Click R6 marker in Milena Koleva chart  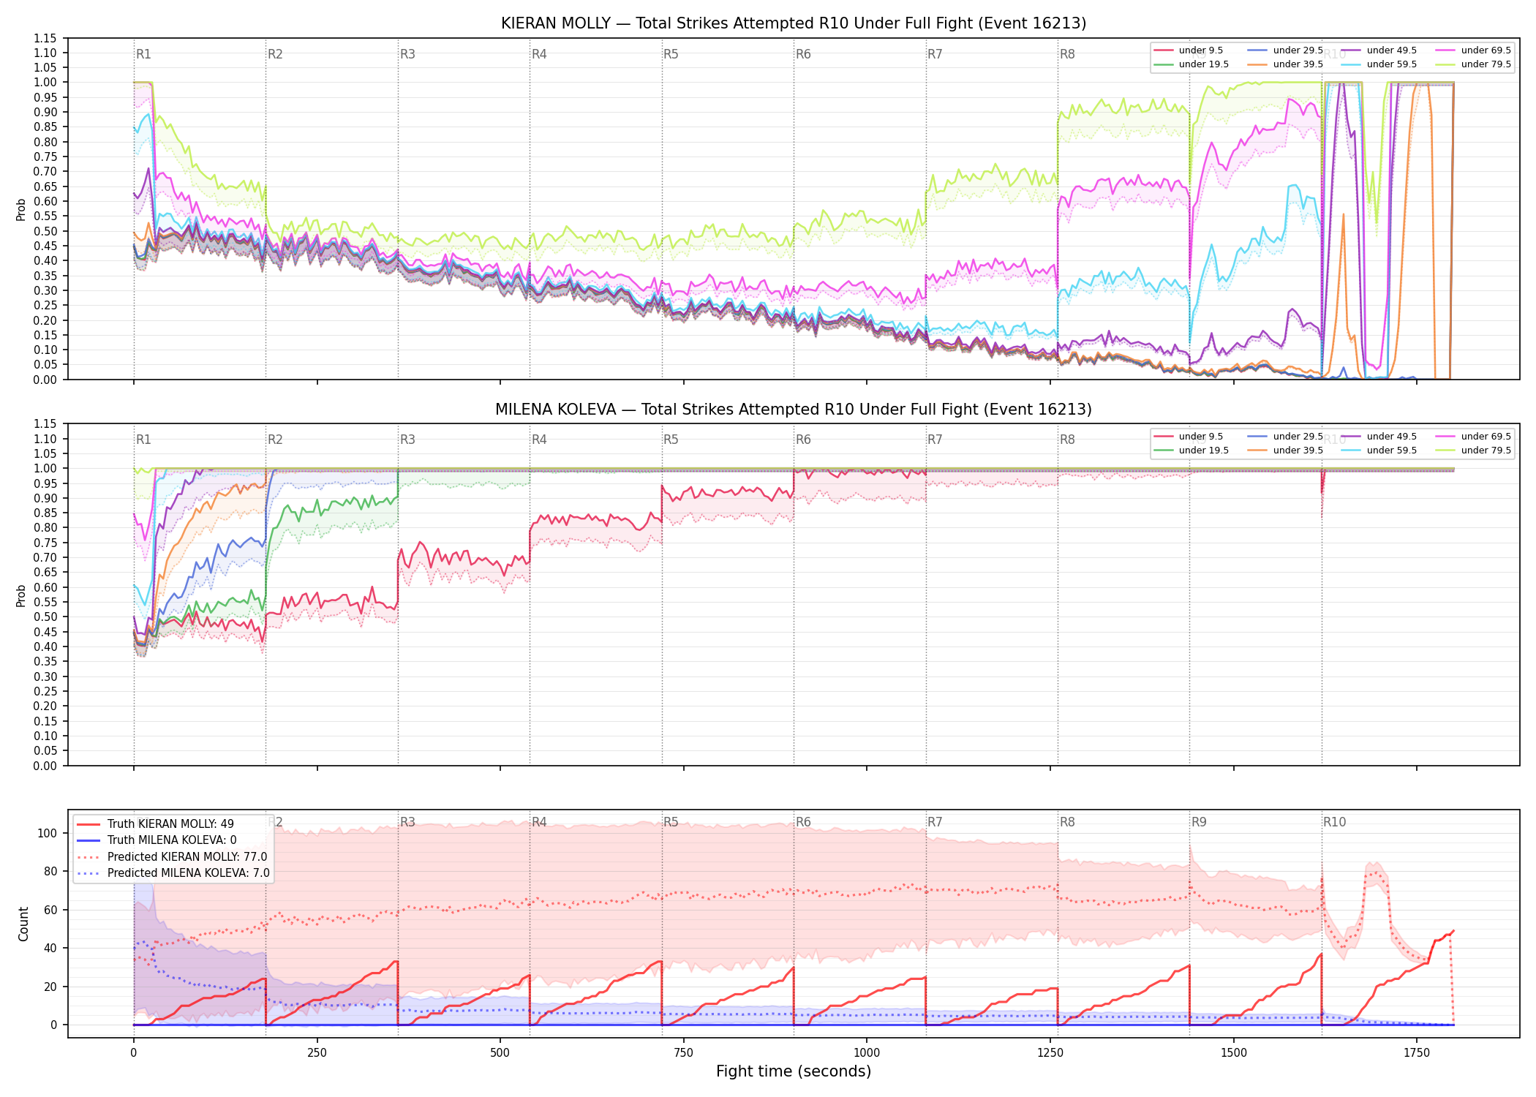coord(803,440)
